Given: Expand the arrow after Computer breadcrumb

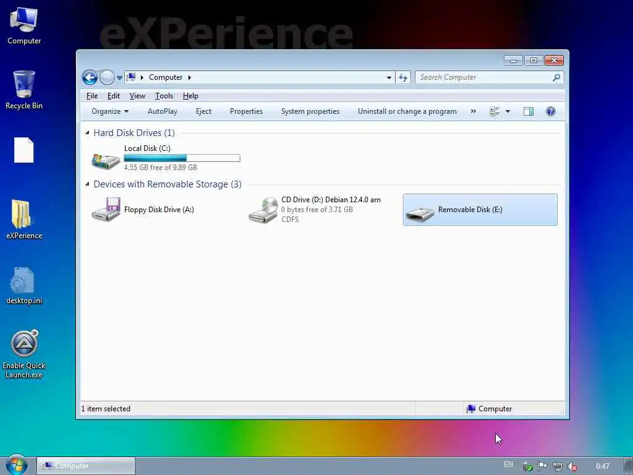Looking at the screenshot, I should (189, 77).
